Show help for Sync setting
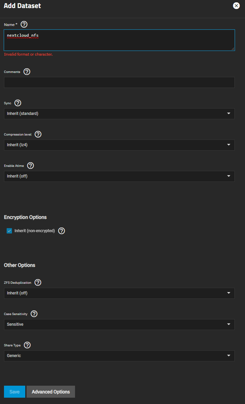245x404 pixels. click(x=18, y=103)
